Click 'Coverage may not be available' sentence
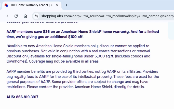 (64, 61)
